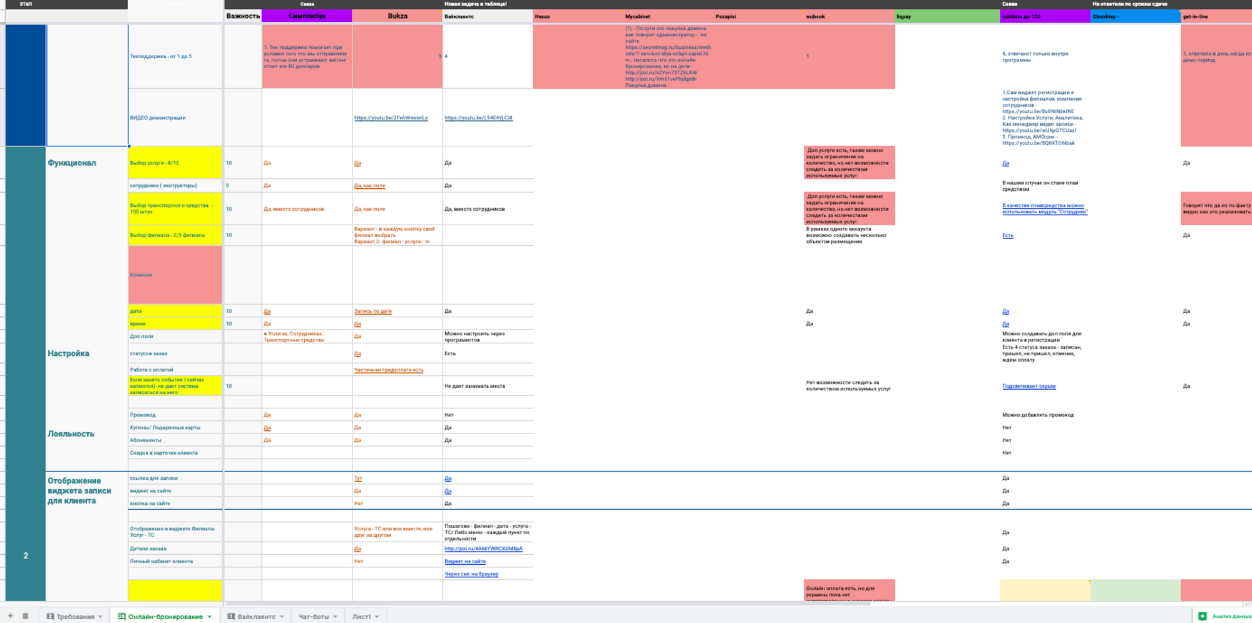Click the Подсвечивает серым link
This screenshot has width=1252, height=623.
click(1029, 387)
